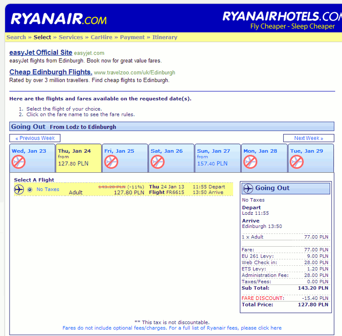342x336 pixels.
Task: Click the FARE DISCOUNT label
Action: pyautogui.click(x=263, y=298)
